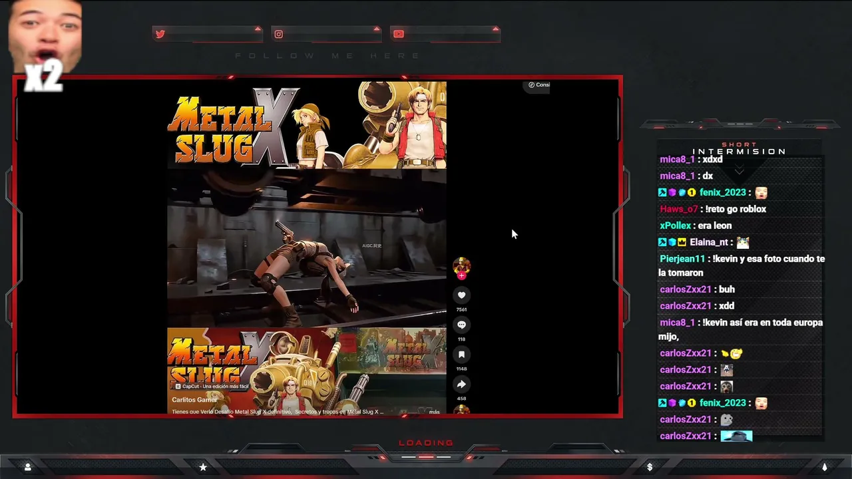Screen dimensions: 852x479
Task: Open the Carlitos Gamer profile name
Action: [x=194, y=400]
